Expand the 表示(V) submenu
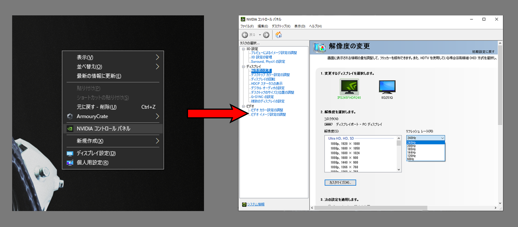 [x=157, y=57]
